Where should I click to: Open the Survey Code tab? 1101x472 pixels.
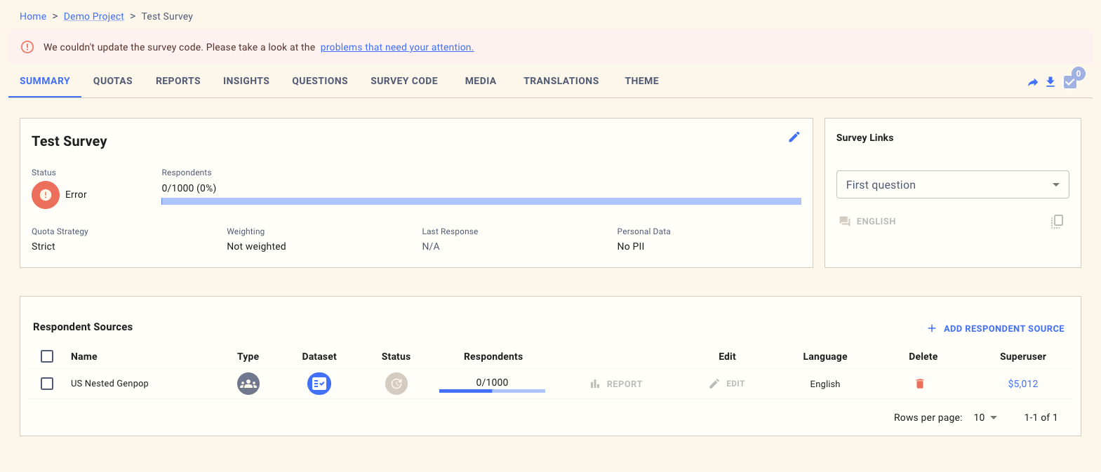click(404, 81)
